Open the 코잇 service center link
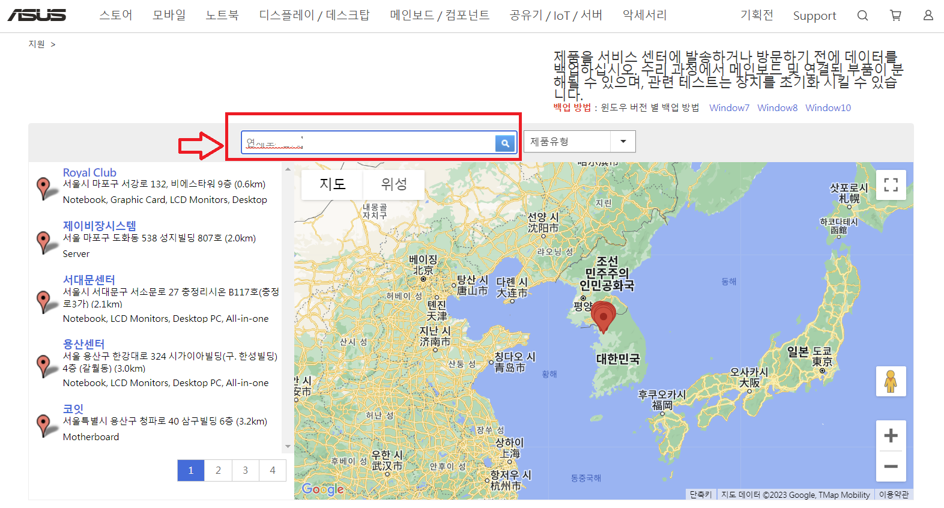944x508 pixels. pyautogui.click(x=73, y=409)
